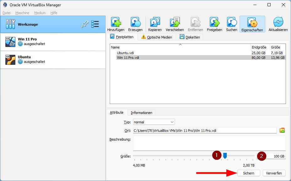
Task: Click the Freigeben icon
Action: click(x=215, y=22)
